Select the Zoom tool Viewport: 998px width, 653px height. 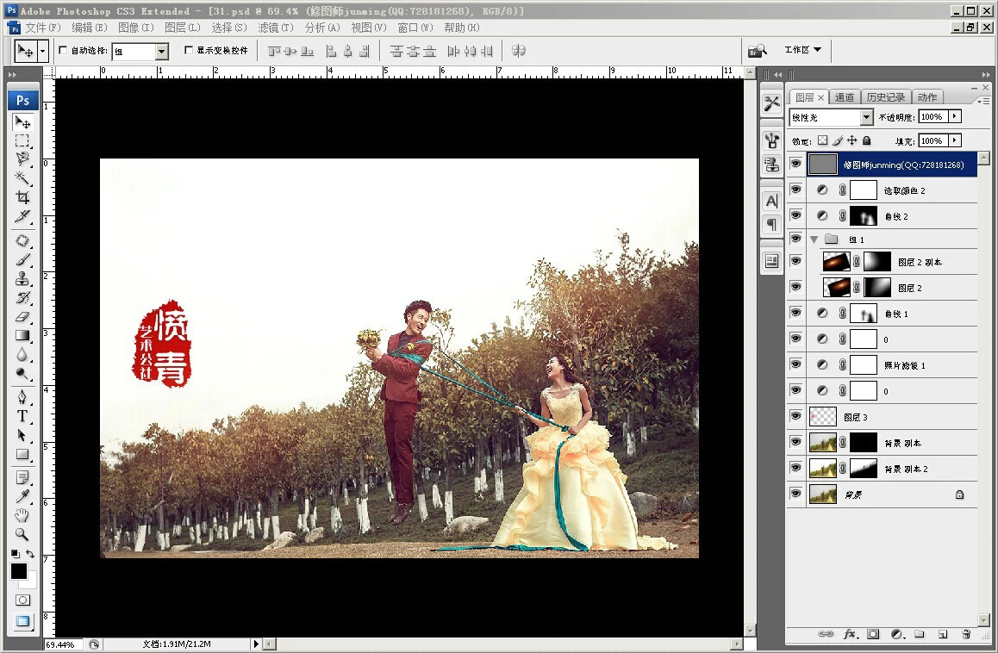pyautogui.click(x=22, y=534)
